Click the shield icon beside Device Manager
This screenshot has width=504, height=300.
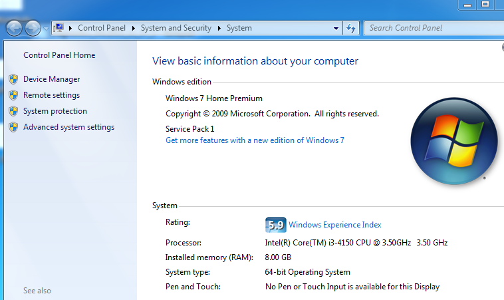13,79
